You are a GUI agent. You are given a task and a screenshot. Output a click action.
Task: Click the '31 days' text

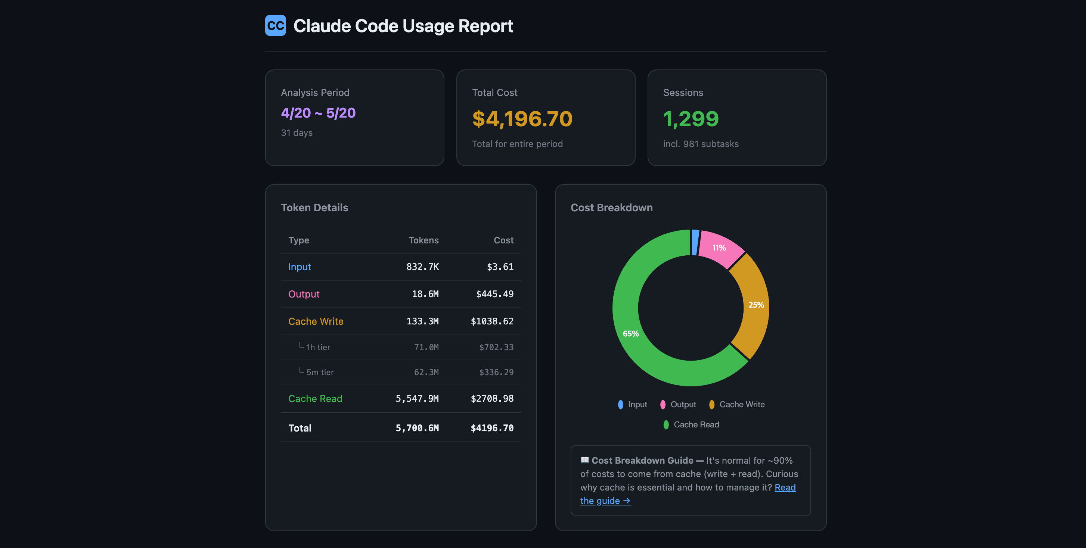[297, 133]
